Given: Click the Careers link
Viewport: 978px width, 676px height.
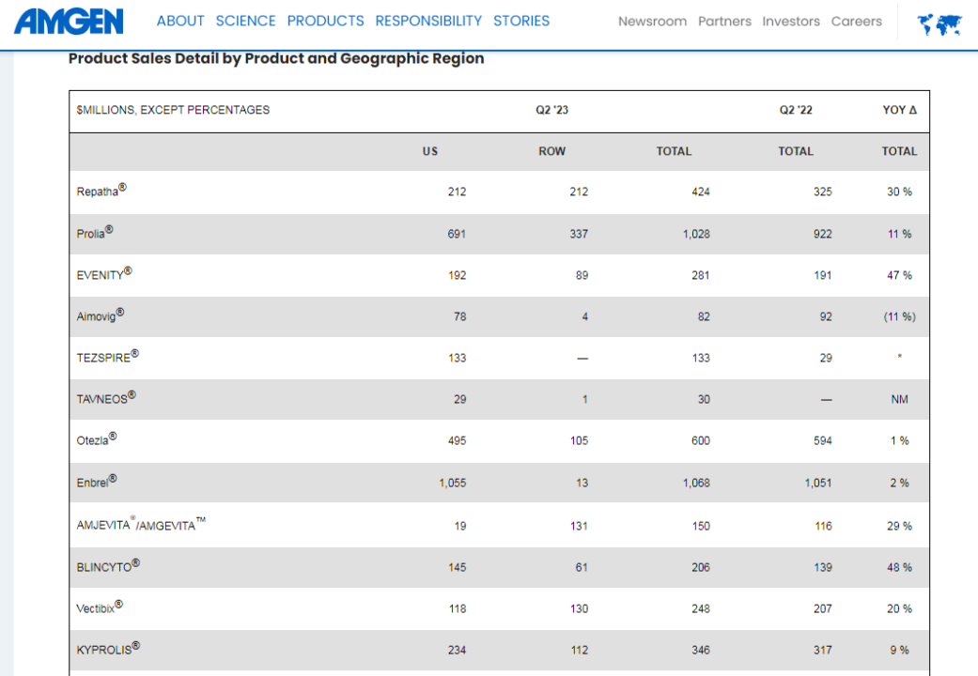Looking at the screenshot, I should 857,22.
